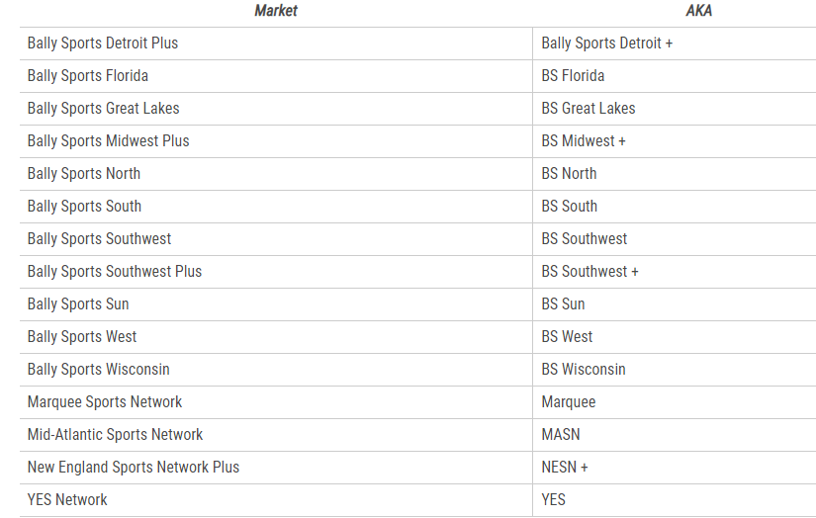Select the Marquee Sports Network entry
The width and height of the screenshot is (816, 518).
click(x=105, y=402)
